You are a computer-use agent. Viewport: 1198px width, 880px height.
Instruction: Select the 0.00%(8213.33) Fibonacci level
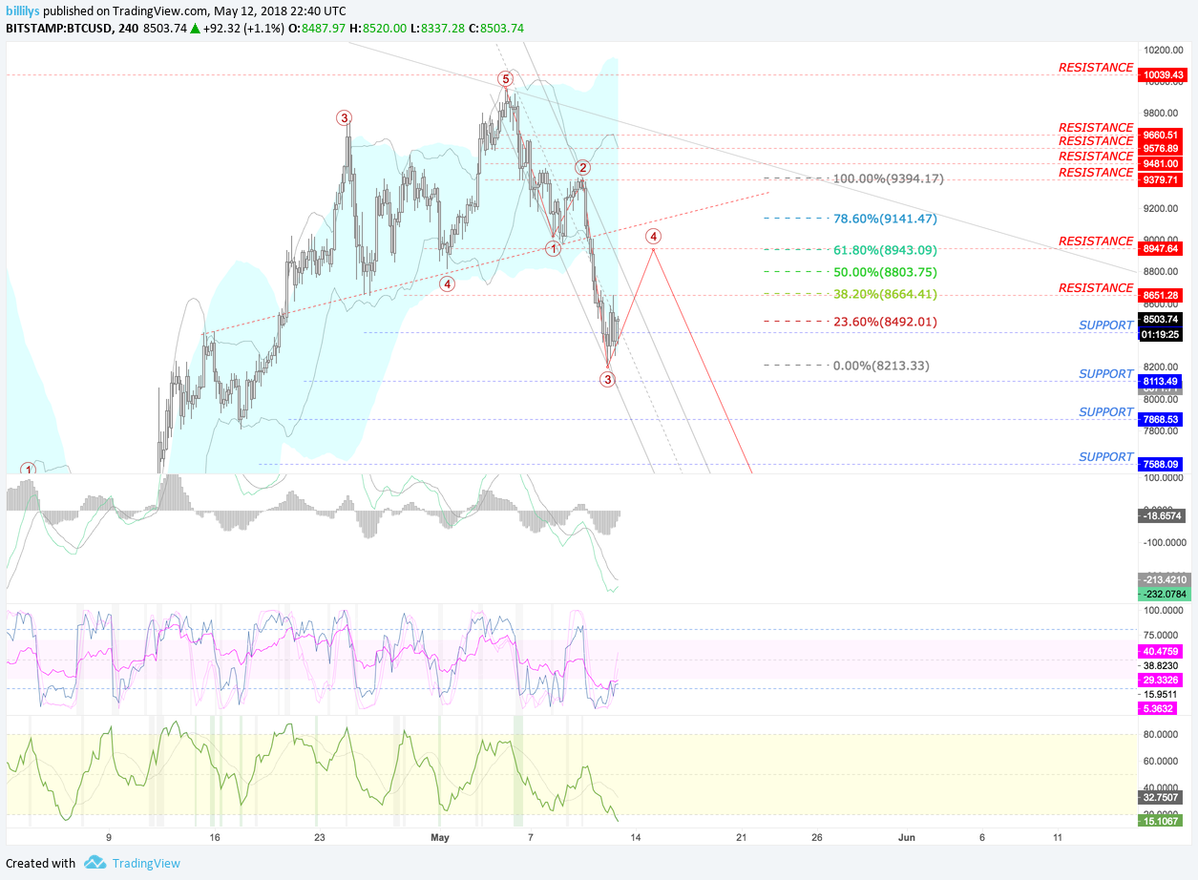(881, 366)
